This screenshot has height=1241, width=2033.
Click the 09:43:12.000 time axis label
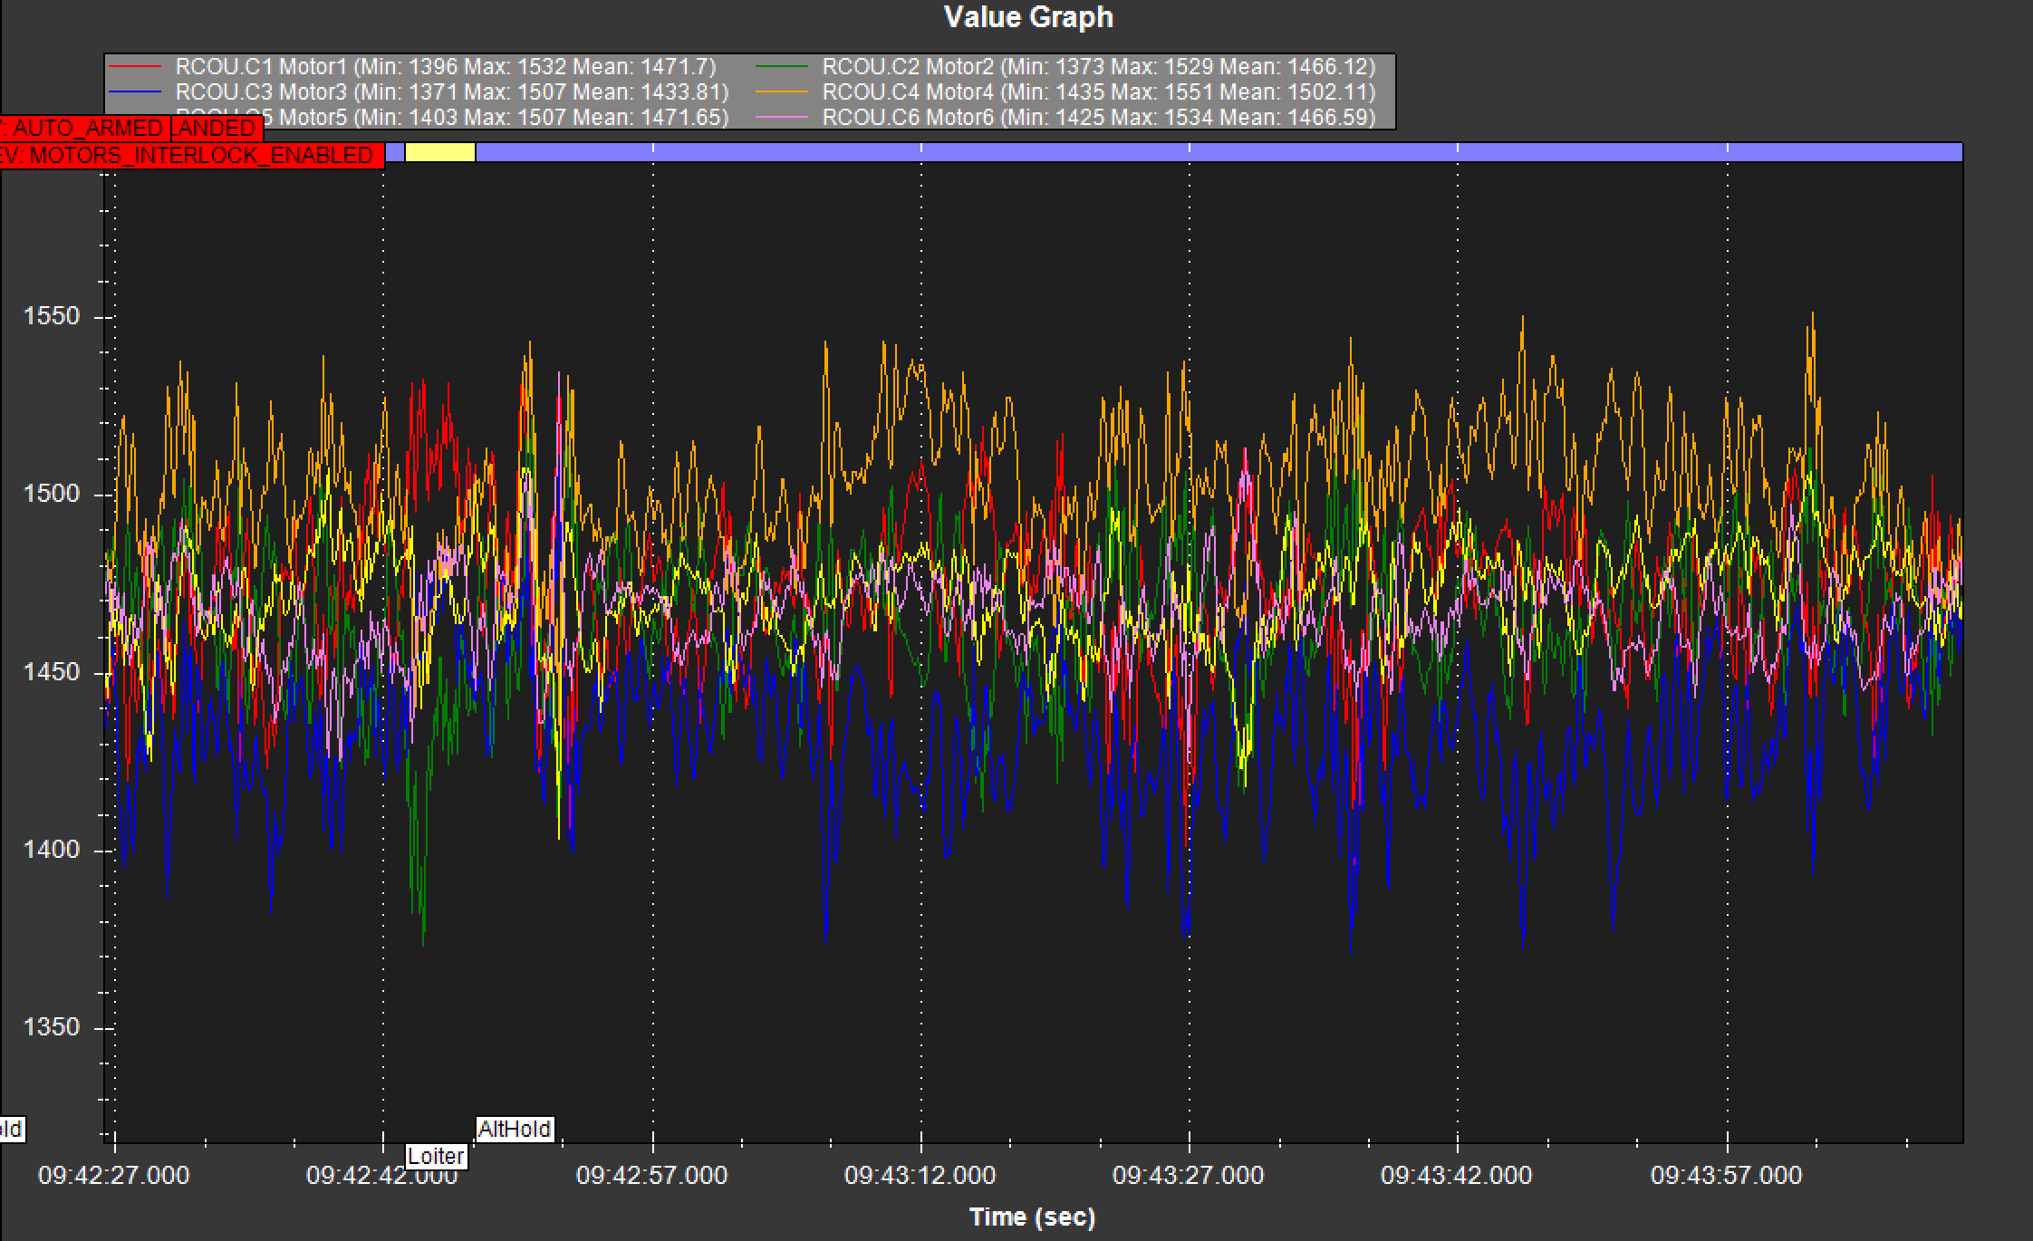pos(920,1176)
